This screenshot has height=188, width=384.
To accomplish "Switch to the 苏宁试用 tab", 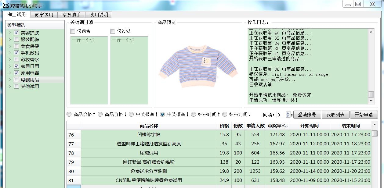I will point(44,14).
